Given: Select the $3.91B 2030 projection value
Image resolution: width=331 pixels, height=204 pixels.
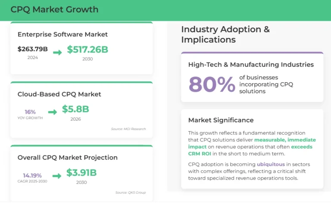Looking at the screenshot, I should point(81,173).
